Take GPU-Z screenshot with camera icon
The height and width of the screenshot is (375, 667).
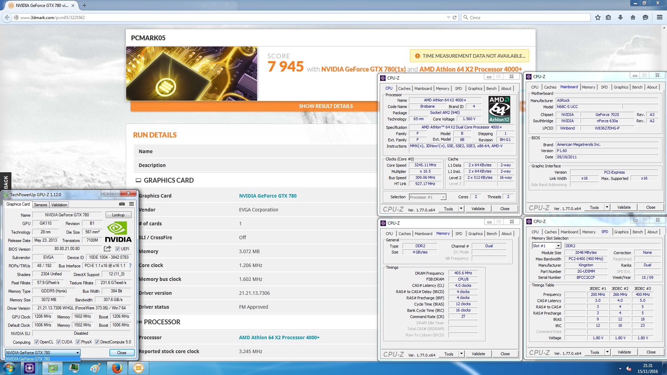coord(122,204)
